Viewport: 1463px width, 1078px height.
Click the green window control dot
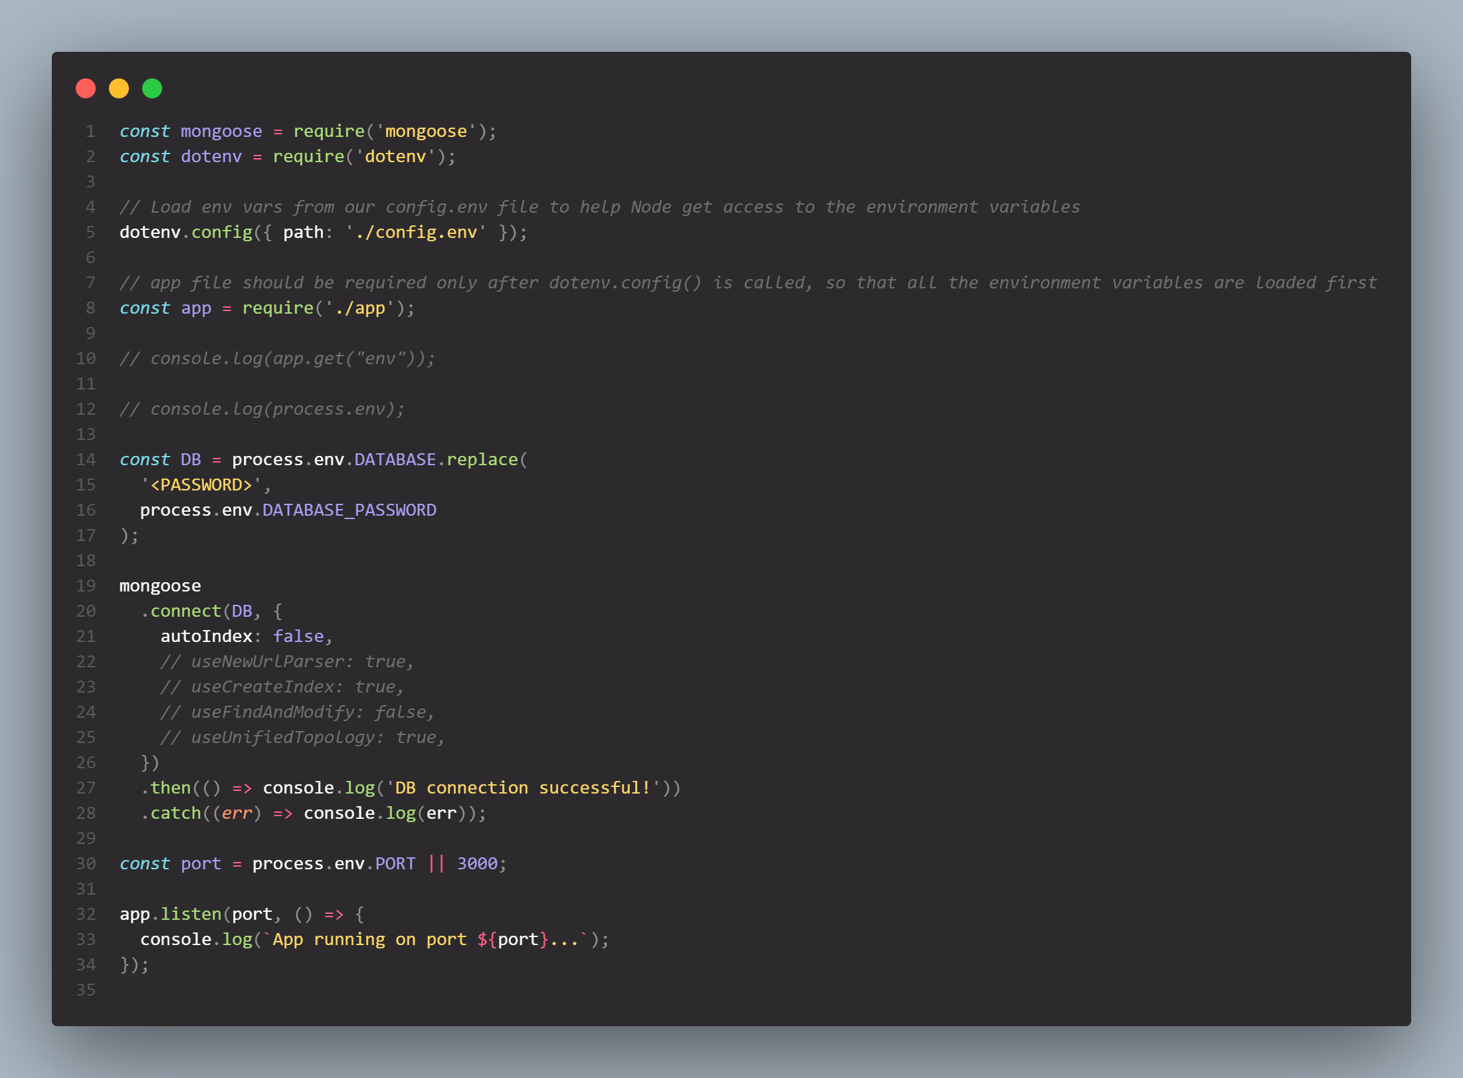pos(151,87)
